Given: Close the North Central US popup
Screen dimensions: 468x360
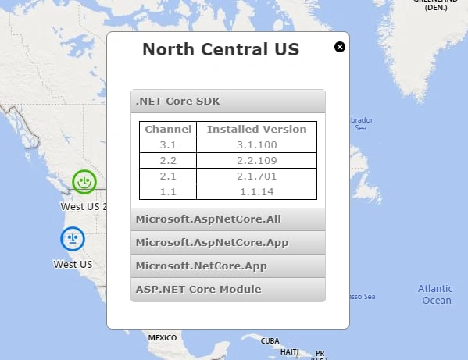Looking at the screenshot, I should tap(340, 47).
